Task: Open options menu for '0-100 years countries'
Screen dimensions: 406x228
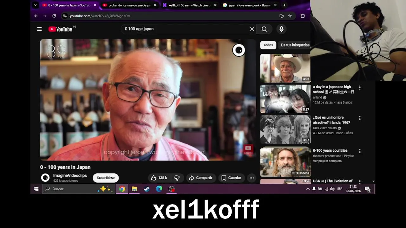Action: click(x=360, y=151)
